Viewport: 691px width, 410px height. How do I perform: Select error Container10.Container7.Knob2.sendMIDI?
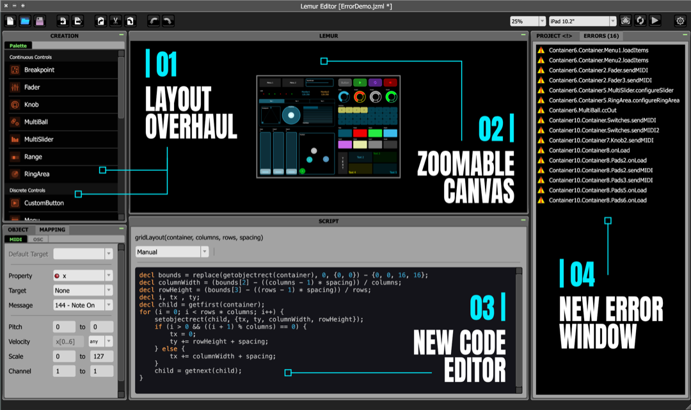601,140
